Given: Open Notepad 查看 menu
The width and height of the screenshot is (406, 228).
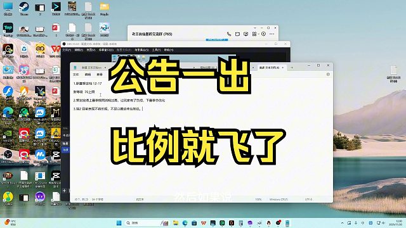Looking at the screenshot, I should [100, 75].
